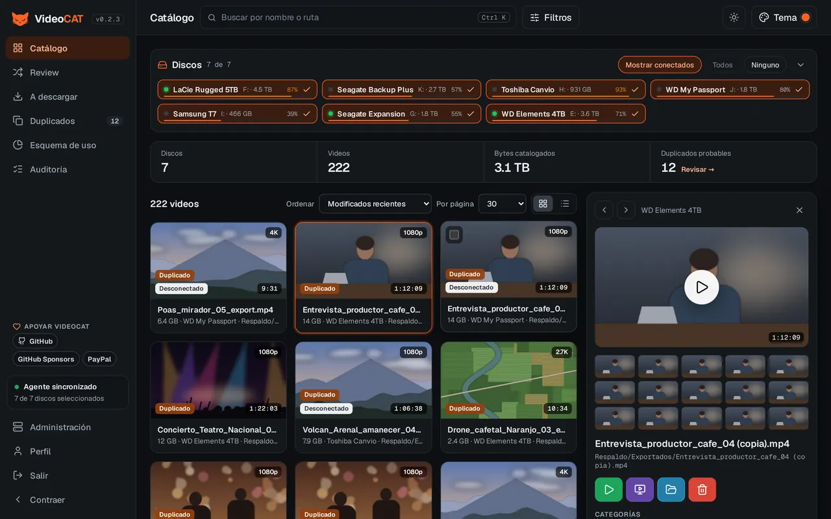Select Ninguno discs option
This screenshot has height=519, width=831.
(765, 65)
